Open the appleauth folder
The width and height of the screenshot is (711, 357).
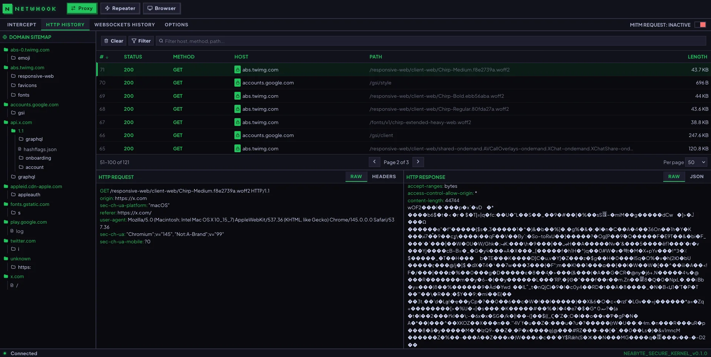(26, 194)
